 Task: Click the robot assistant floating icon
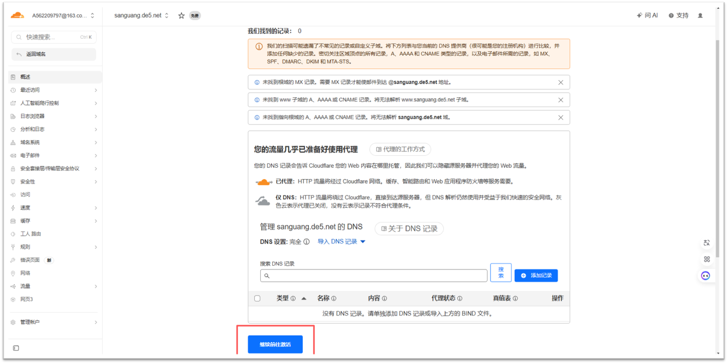tap(706, 275)
